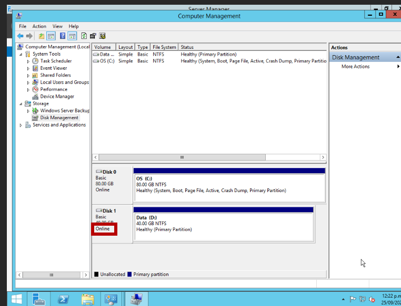The image size is (401, 306).
Task: Click the Properties/Settings toolbar icon
Action: (93, 36)
